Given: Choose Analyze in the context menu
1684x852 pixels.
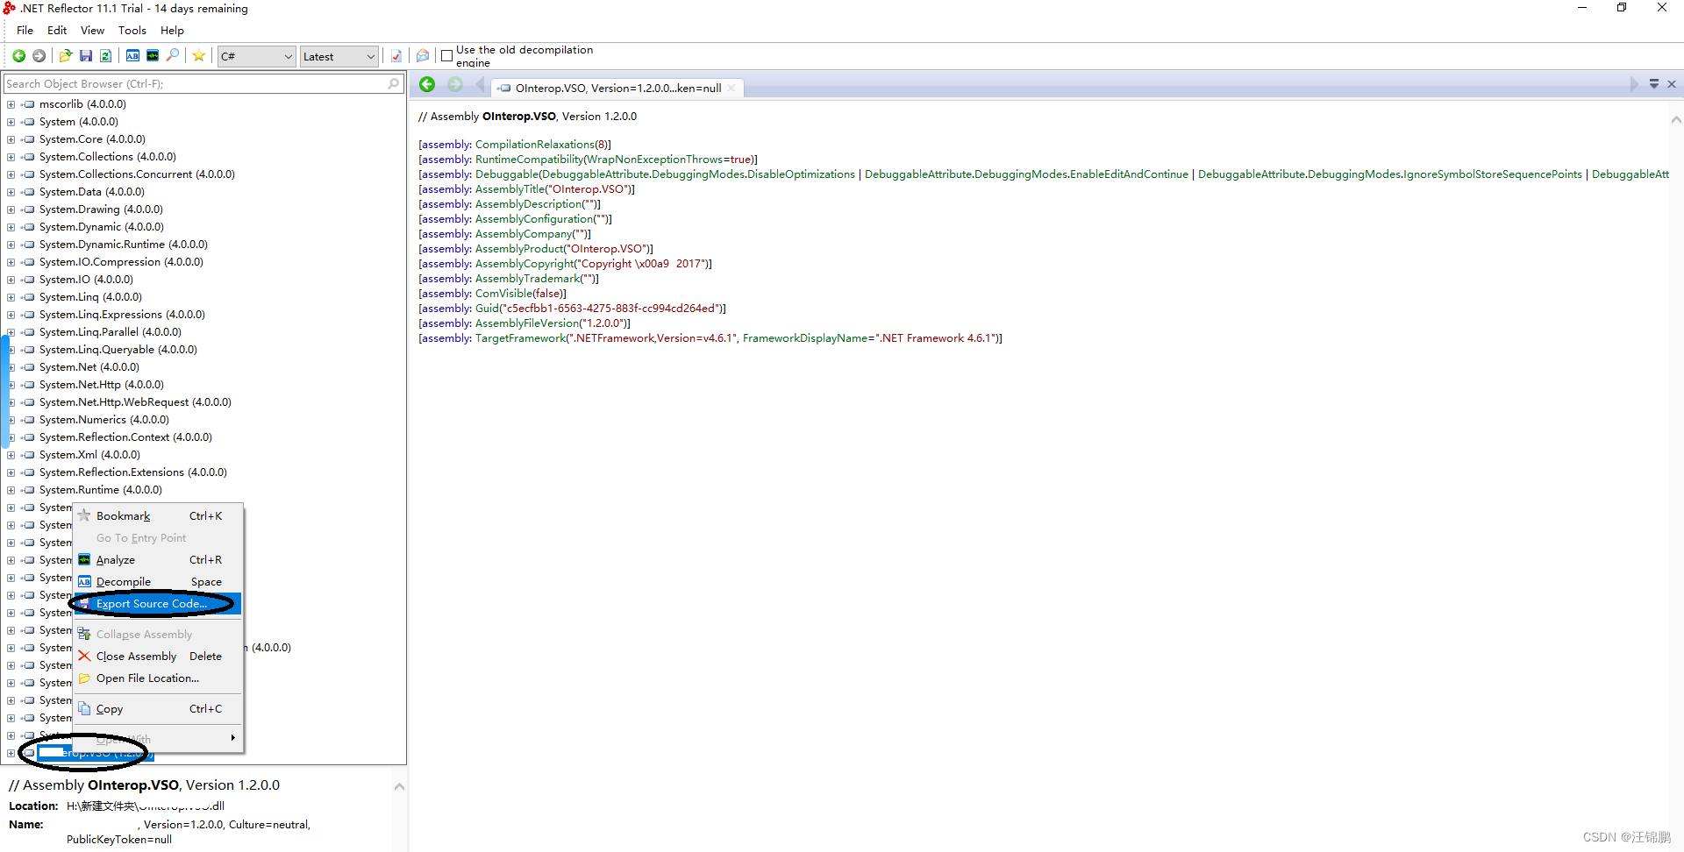Looking at the screenshot, I should coord(157,560).
